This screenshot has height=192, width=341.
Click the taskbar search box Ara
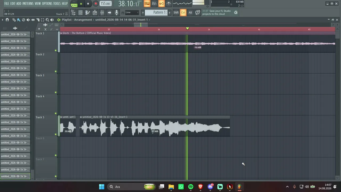132,187
